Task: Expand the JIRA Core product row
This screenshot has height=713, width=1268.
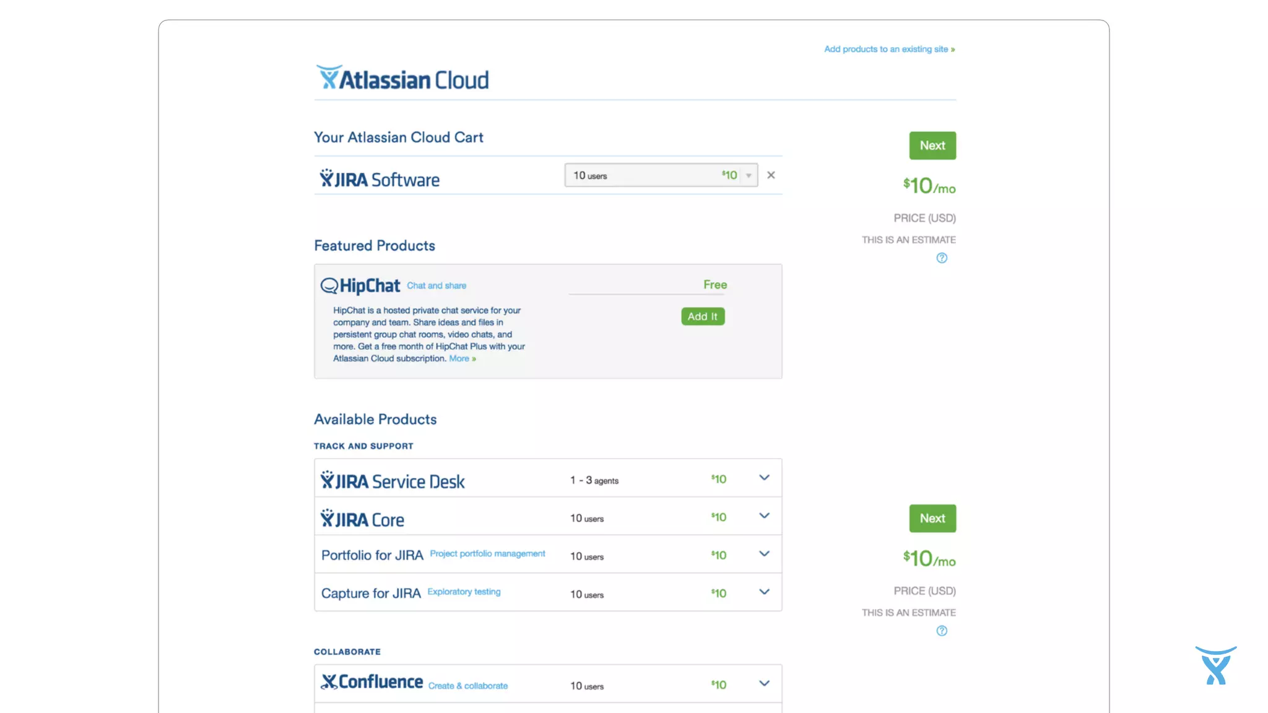Action: [764, 516]
